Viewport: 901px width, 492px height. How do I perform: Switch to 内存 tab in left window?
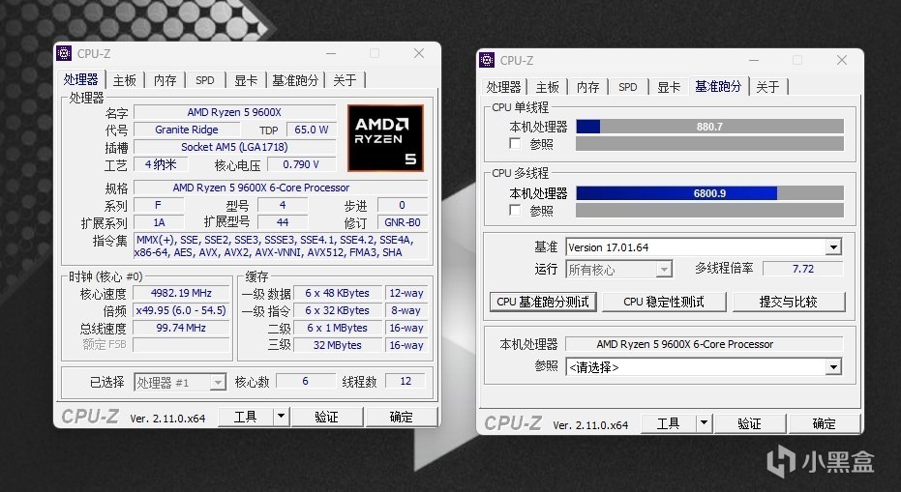click(165, 80)
